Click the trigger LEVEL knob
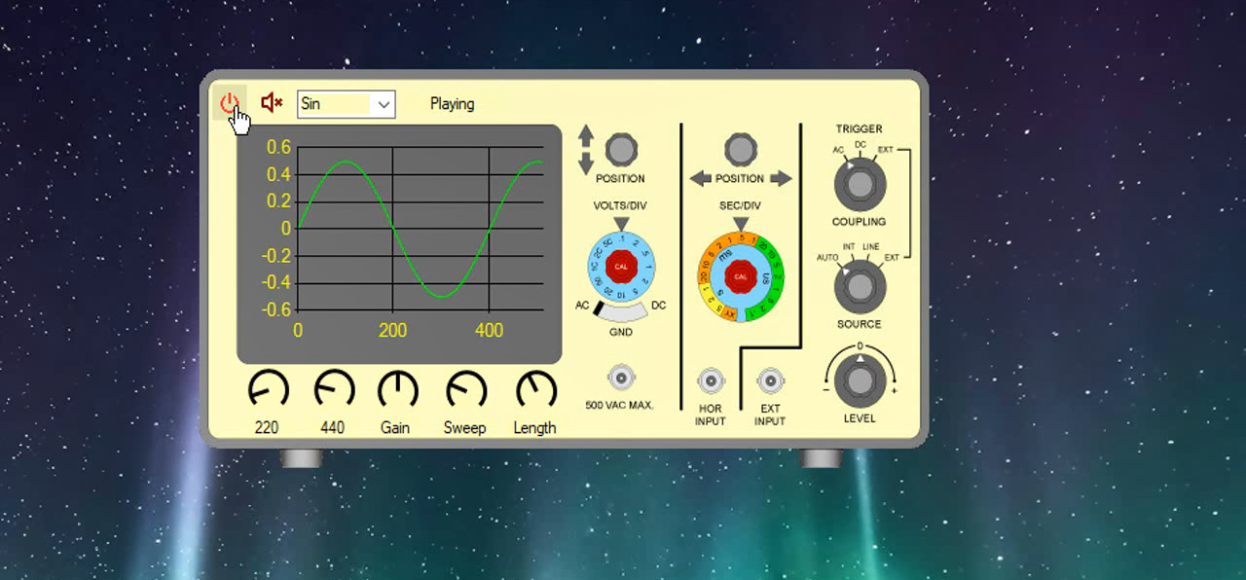The image size is (1246, 580). coord(859,381)
